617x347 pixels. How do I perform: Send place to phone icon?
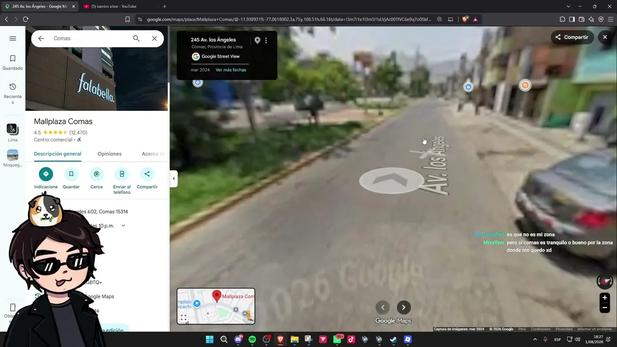tap(122, 174)
